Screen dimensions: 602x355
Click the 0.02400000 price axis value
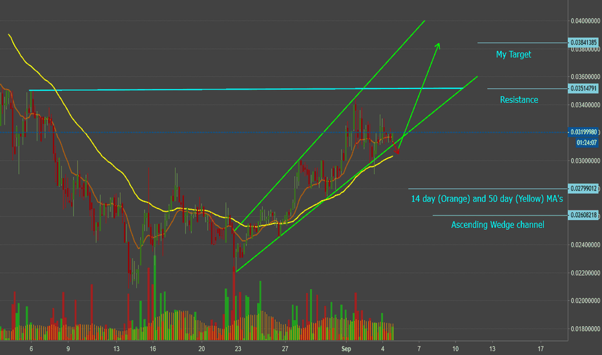[x=585, y=245]
